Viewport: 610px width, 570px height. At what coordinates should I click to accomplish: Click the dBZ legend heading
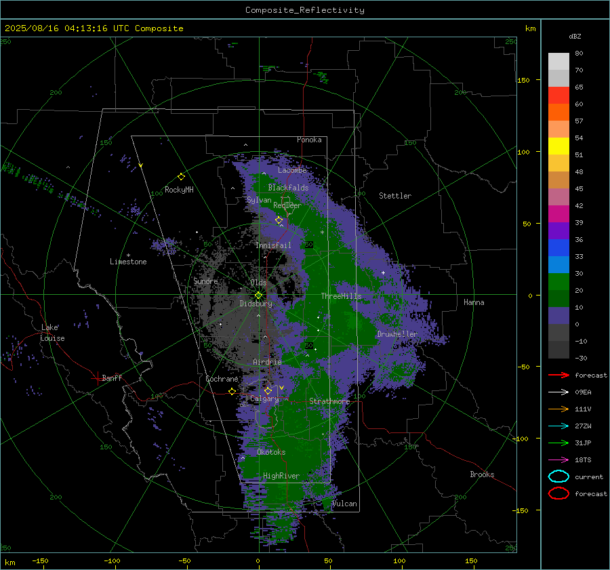(x=575, y=36)
